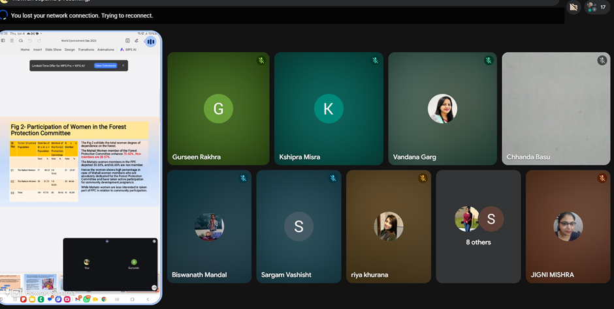
Task: Open the Messages app icon with badge
Action: click(50, 299)
